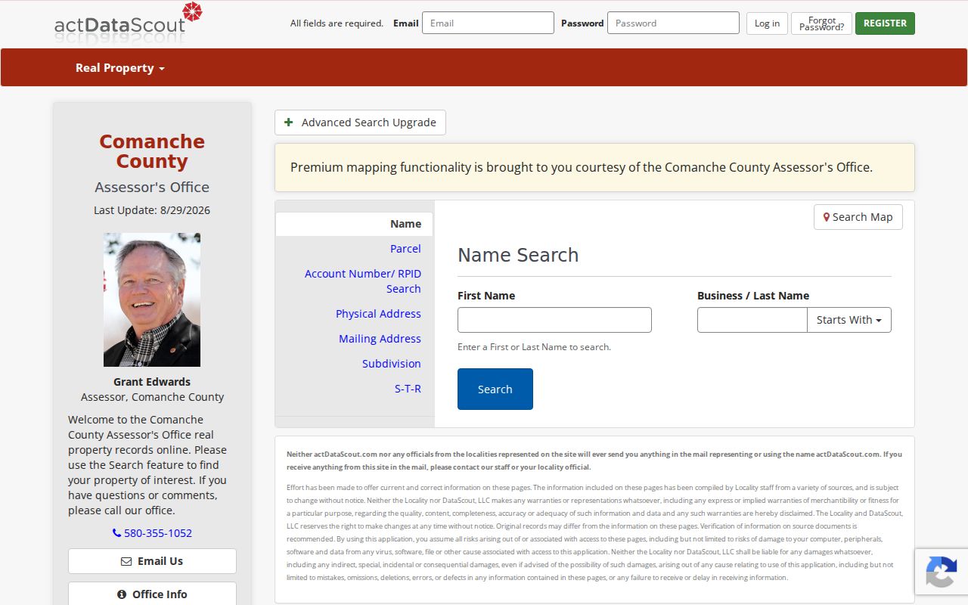Click the green Register button
This screenshot has width=968, height=605.
885,23
